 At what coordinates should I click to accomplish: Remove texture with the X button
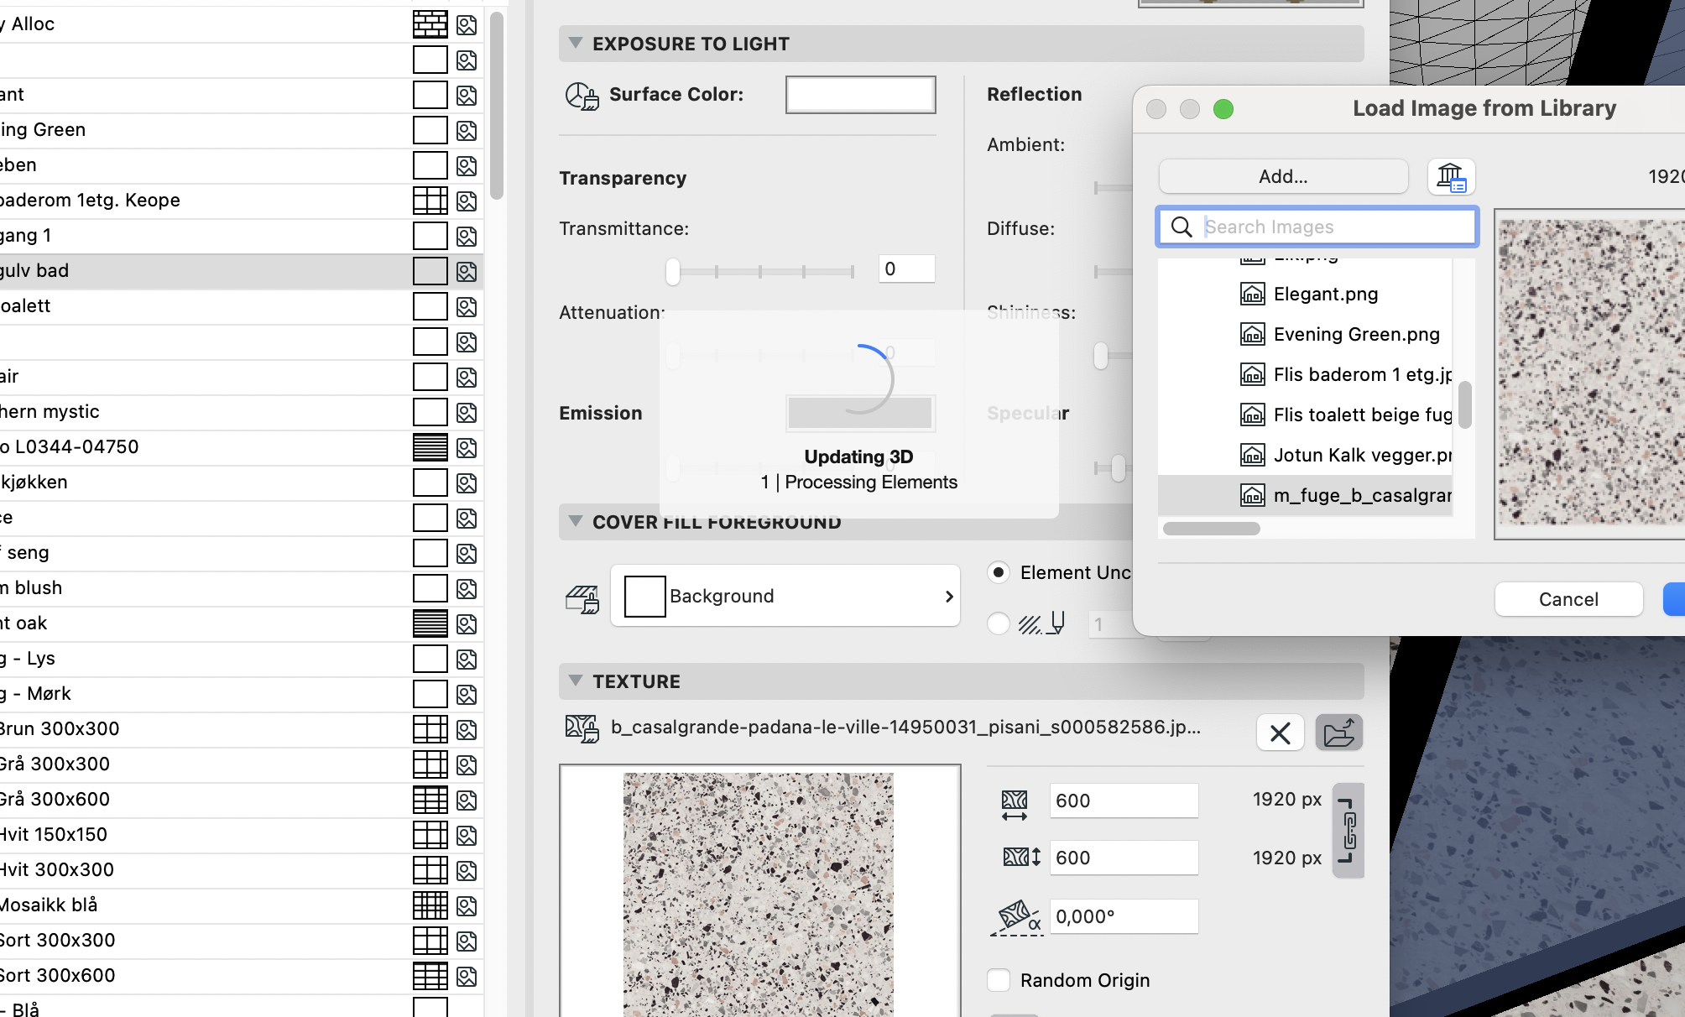tap(1280, 733)
